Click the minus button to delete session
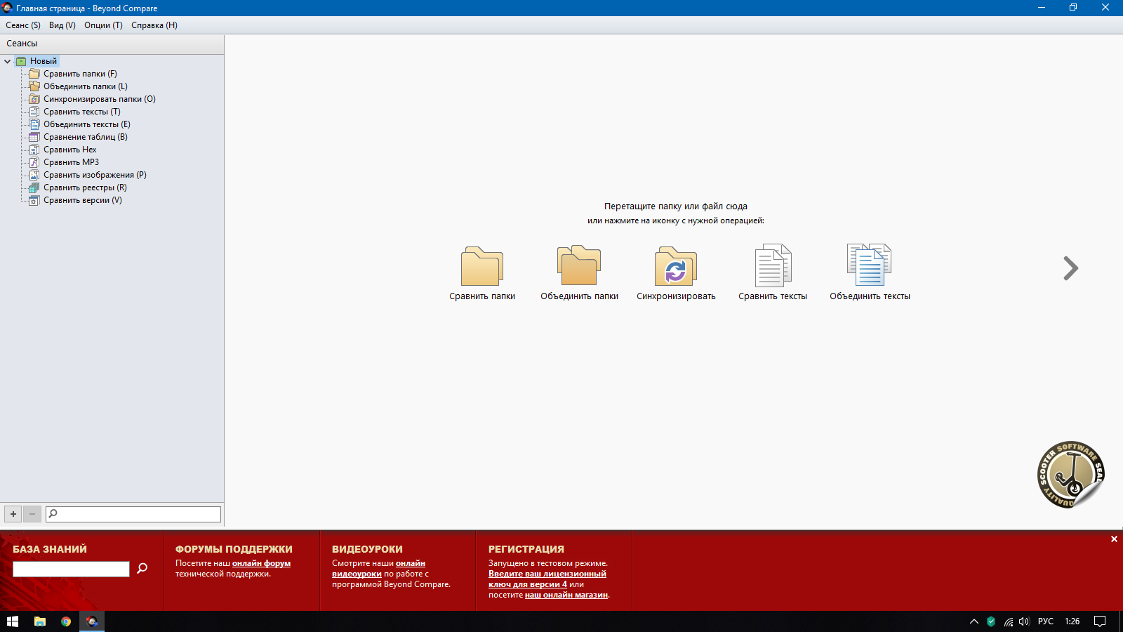The image size is (1123, 632). pos(32,514)
